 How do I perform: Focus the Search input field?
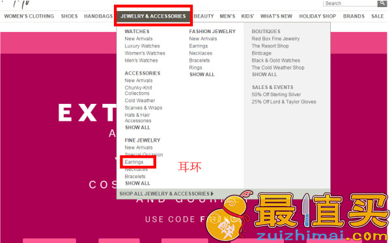[x=350, y=3]
